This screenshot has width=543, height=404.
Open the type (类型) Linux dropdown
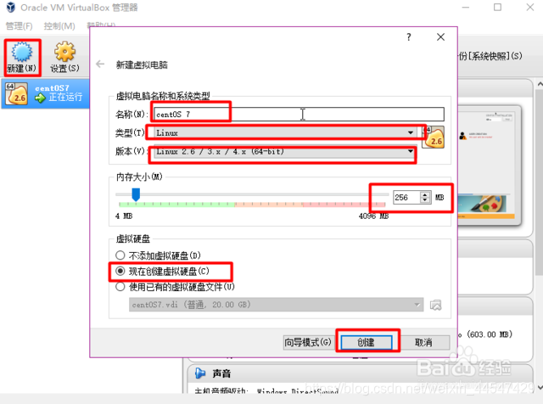[x=284, y=132]
